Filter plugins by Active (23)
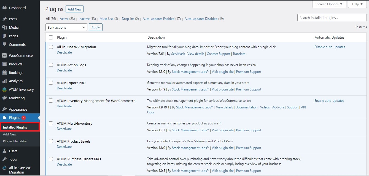This screenshot has height=176, width=369. (67, 19)
